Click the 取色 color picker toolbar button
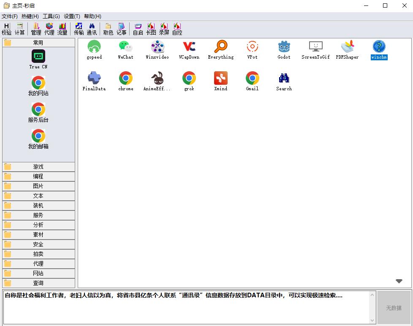Viewport: 413px width, 326px height. tap(108, 29)
